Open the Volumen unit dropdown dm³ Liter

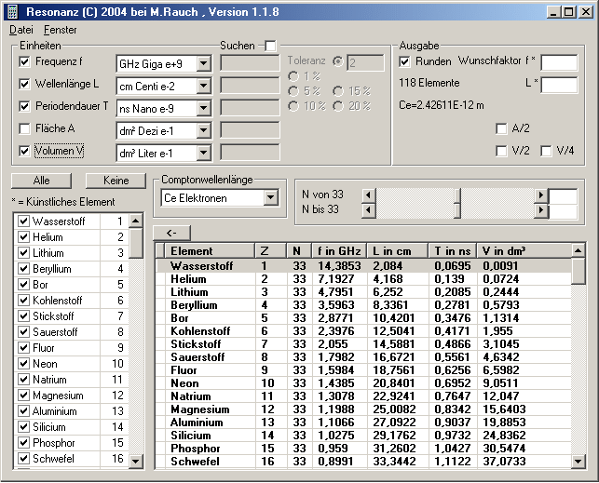204,153
